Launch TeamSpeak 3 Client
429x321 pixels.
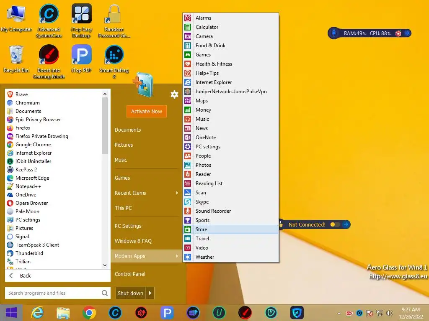(54, 245)
